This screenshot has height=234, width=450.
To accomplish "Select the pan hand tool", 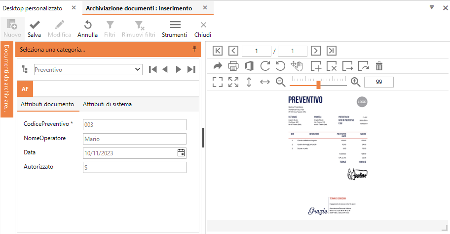I will pos(297,66).
